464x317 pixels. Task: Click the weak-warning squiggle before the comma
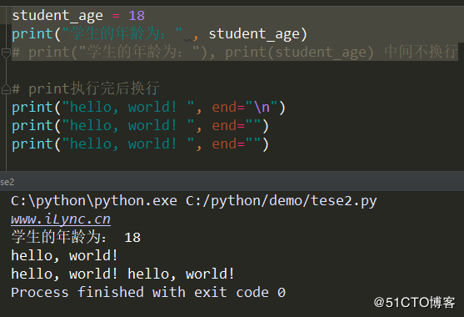point(187,40)
